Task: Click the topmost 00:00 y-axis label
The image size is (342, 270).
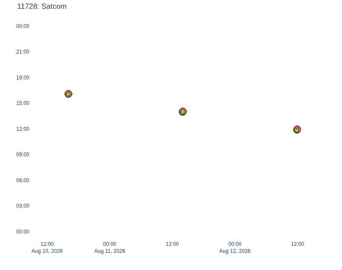Action: coord(23,26)
